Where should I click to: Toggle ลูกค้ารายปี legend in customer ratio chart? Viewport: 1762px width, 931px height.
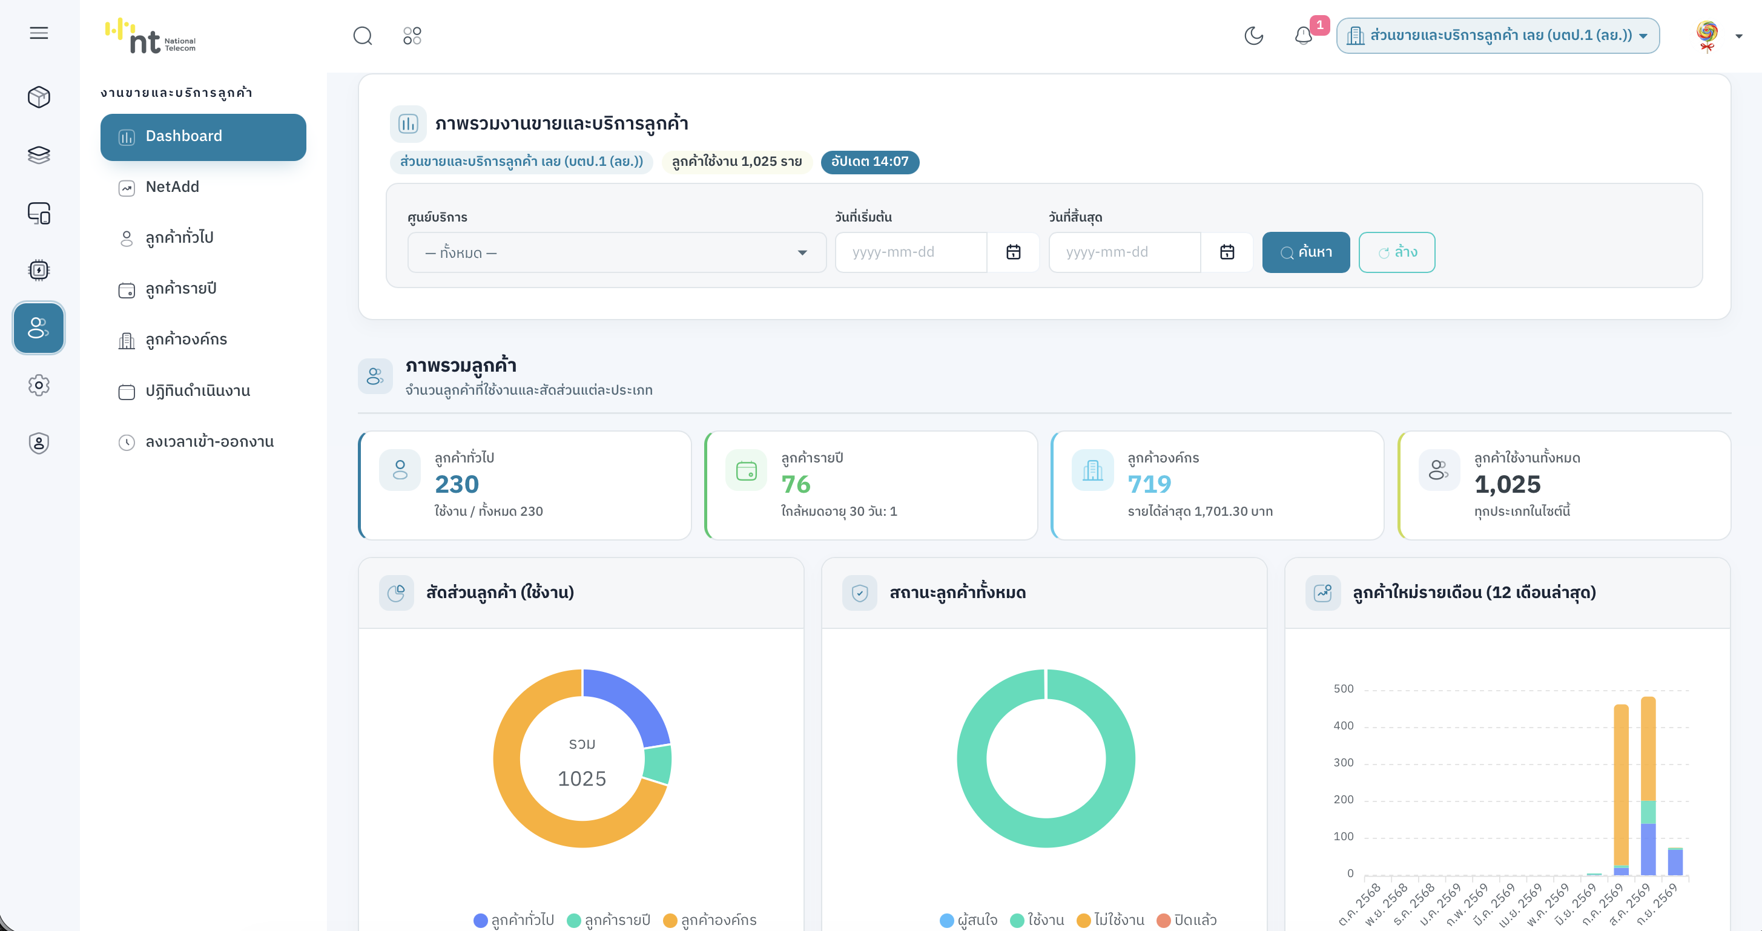609,920
